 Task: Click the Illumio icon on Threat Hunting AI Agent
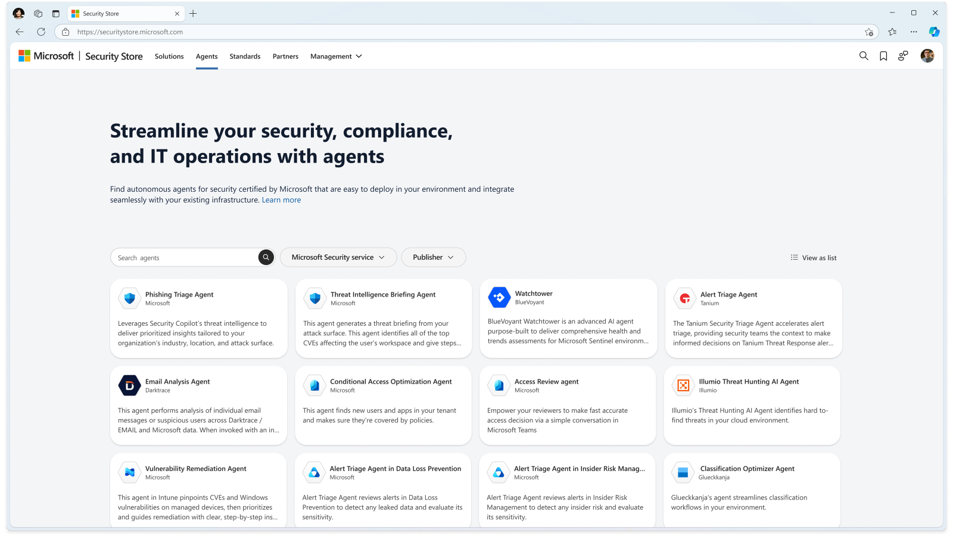pyautogui.click(x=683, y=385)
